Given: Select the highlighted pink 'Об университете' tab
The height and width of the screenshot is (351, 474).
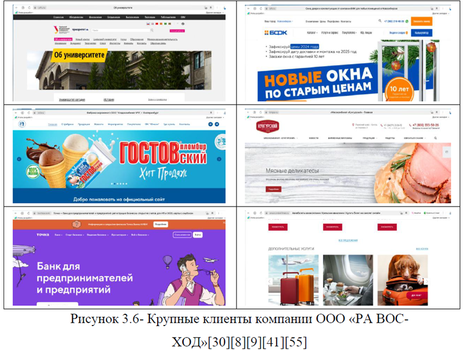Looking at the screenshot, I should [x=63, y=39].
